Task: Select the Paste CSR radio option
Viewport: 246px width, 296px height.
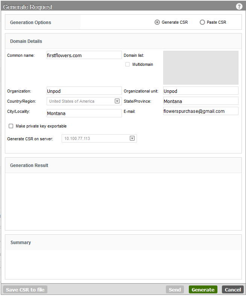Action: (202, 22)
